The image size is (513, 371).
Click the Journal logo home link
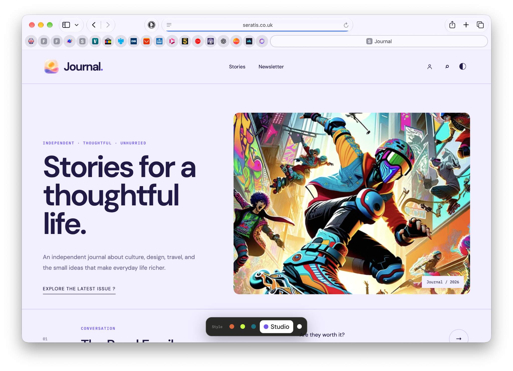(x=73, y=67)
